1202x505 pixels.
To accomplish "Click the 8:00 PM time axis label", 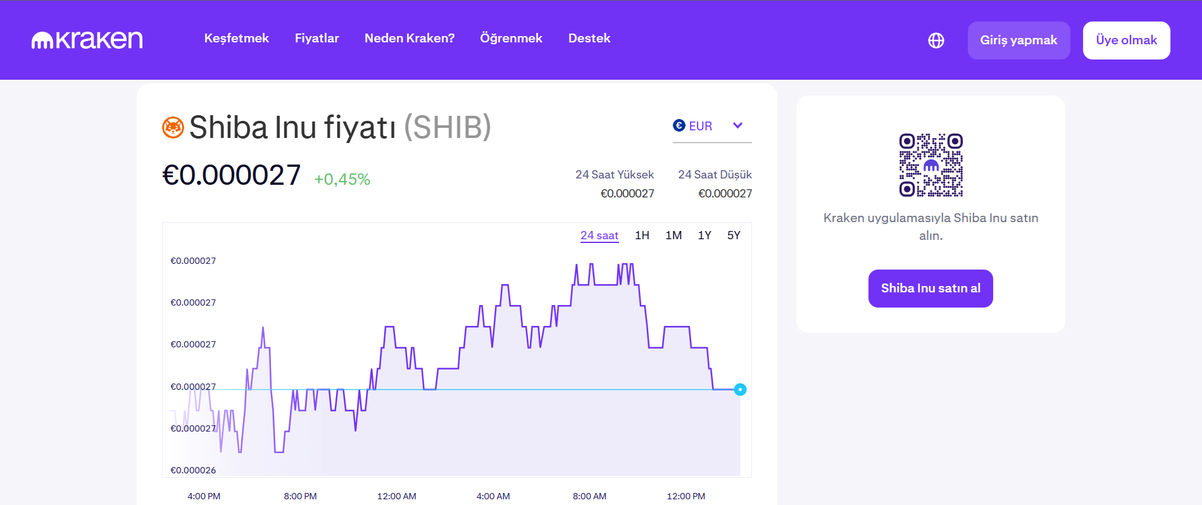I will pos(300,496).
